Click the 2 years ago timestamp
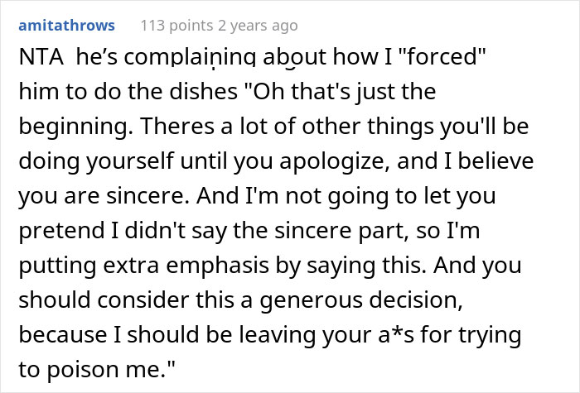 [x=258, y=26]
